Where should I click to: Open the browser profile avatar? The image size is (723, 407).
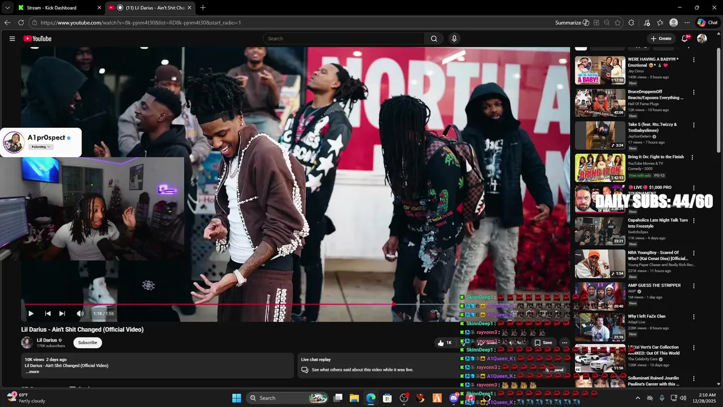673,23
